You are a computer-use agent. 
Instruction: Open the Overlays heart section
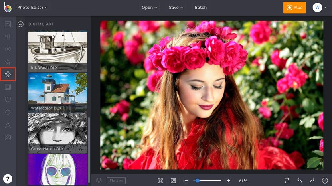click(x=8, y=100)
